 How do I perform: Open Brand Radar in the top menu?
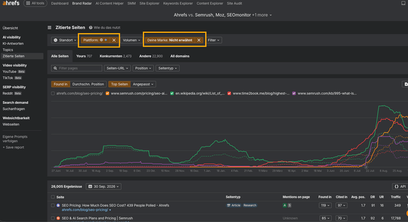82,4
